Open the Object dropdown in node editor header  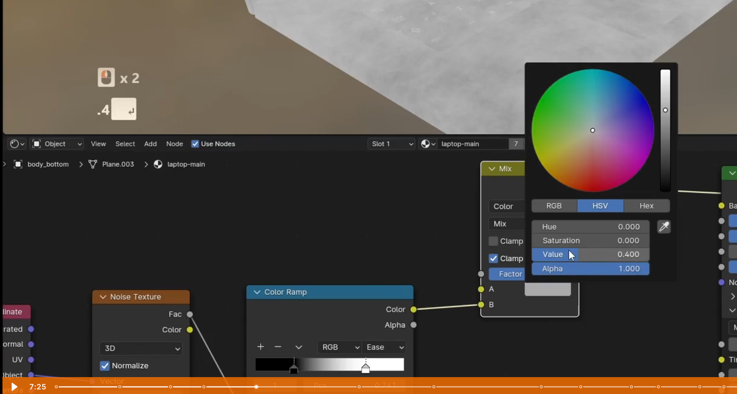click(x=57, y=144)
